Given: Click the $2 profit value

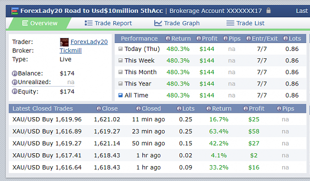Looking at the screenshot, I should coord(253,155).
